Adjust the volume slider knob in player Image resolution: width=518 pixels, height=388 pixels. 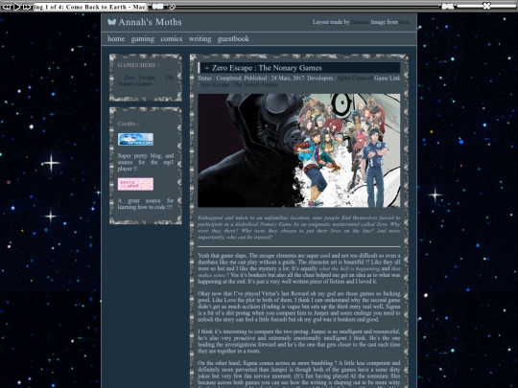(486, 6)
